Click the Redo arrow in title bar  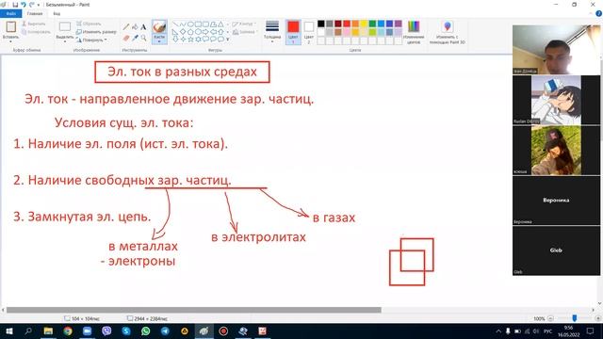pyautogui.click(x=32, y=5)
